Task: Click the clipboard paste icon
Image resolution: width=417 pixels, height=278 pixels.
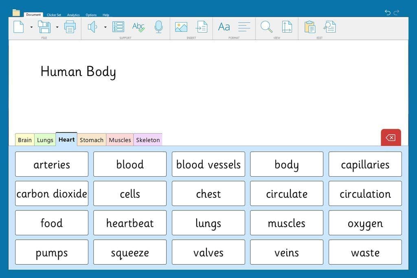Action: [309, 27]
